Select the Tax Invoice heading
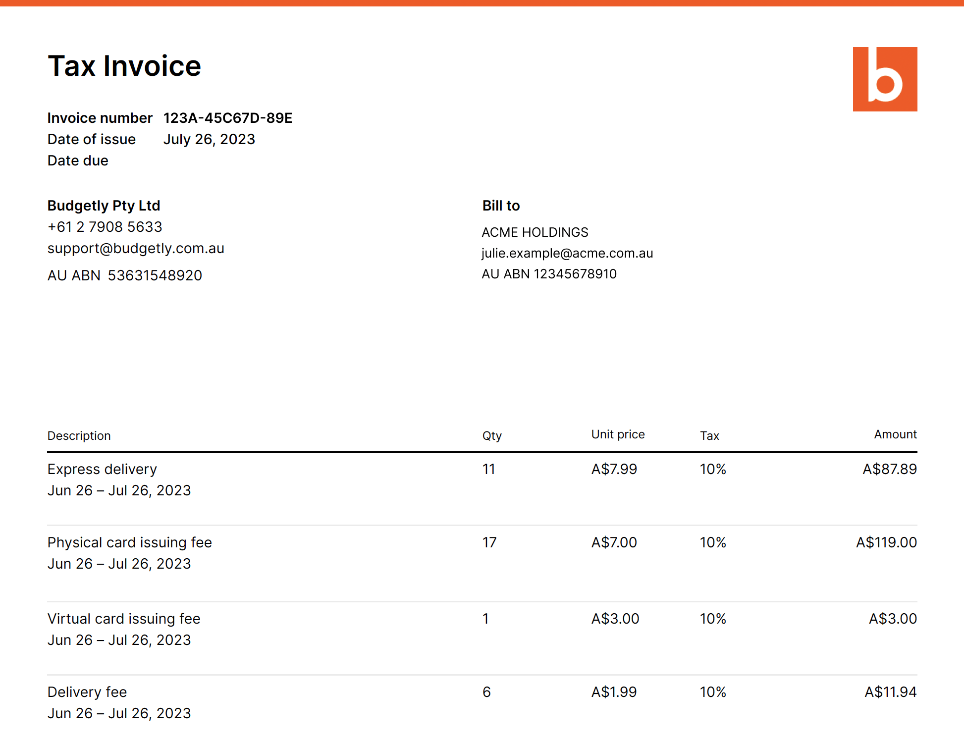The image size is (966, 745). [x=124, y=65]
